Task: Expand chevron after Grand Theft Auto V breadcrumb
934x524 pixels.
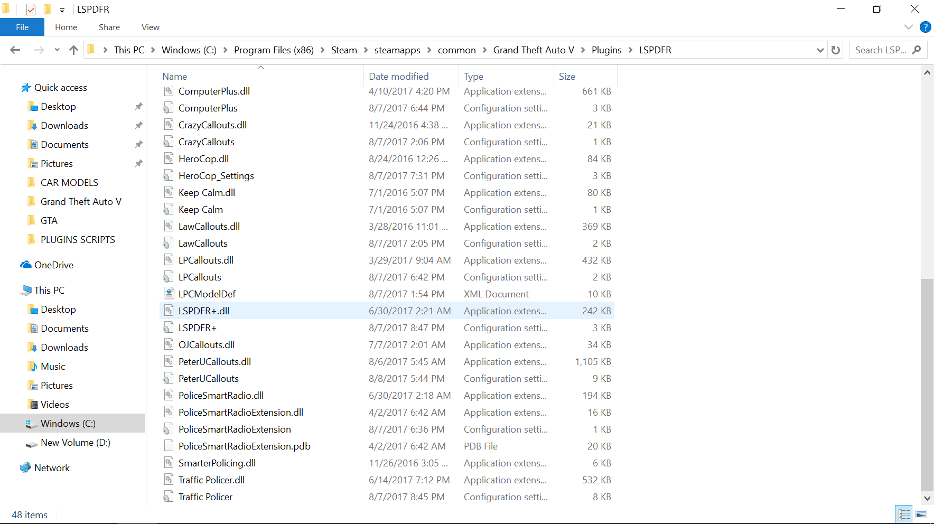Action: pos(583,50)
